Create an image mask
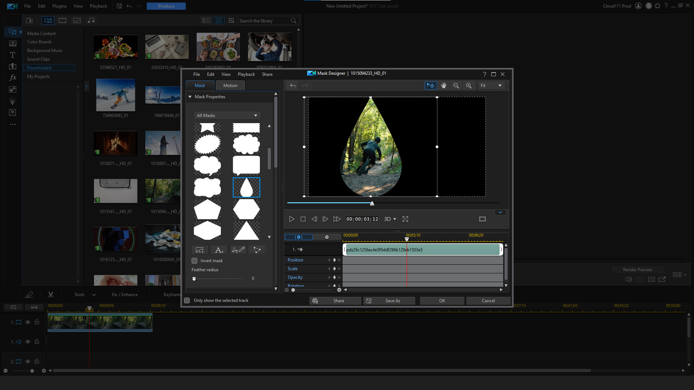This screenshot has width=694, height=390. (200, 250)
